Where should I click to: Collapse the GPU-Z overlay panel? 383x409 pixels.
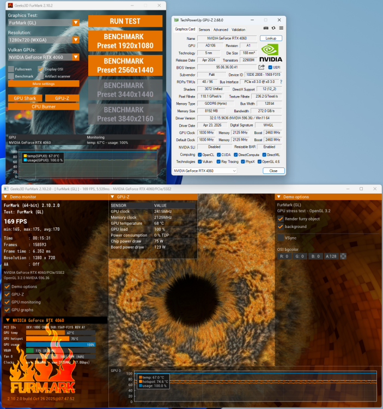click(x=112, y=197)
